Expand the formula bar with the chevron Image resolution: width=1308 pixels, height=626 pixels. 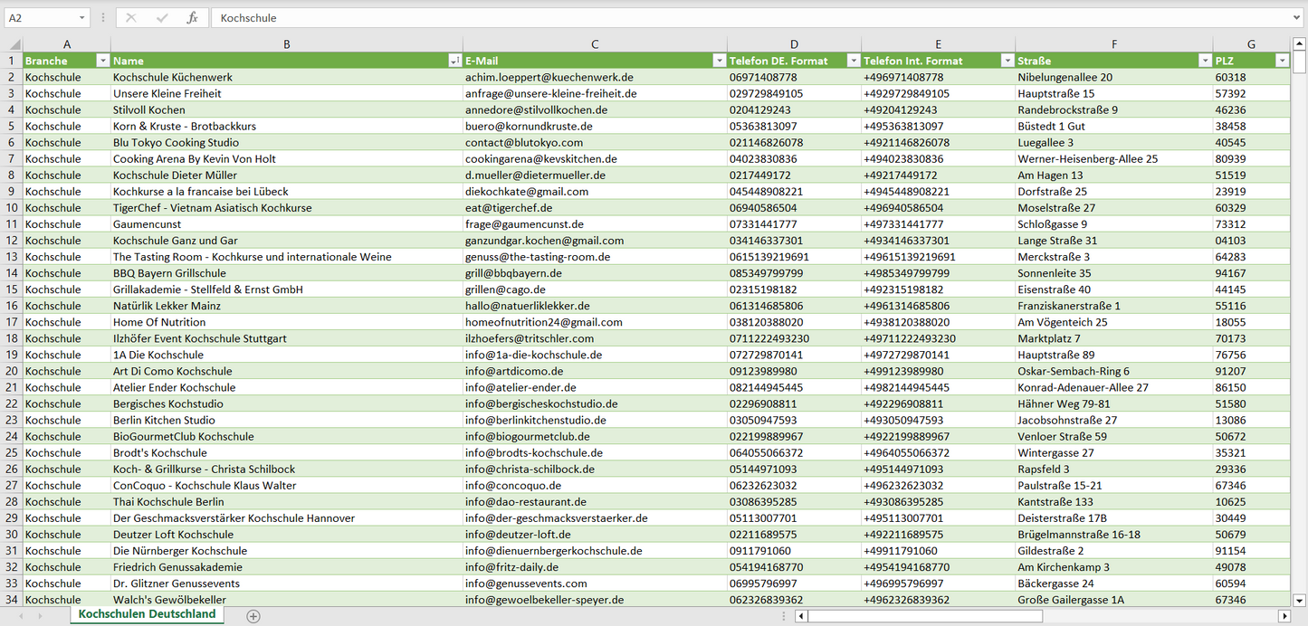pos(1298,18)
